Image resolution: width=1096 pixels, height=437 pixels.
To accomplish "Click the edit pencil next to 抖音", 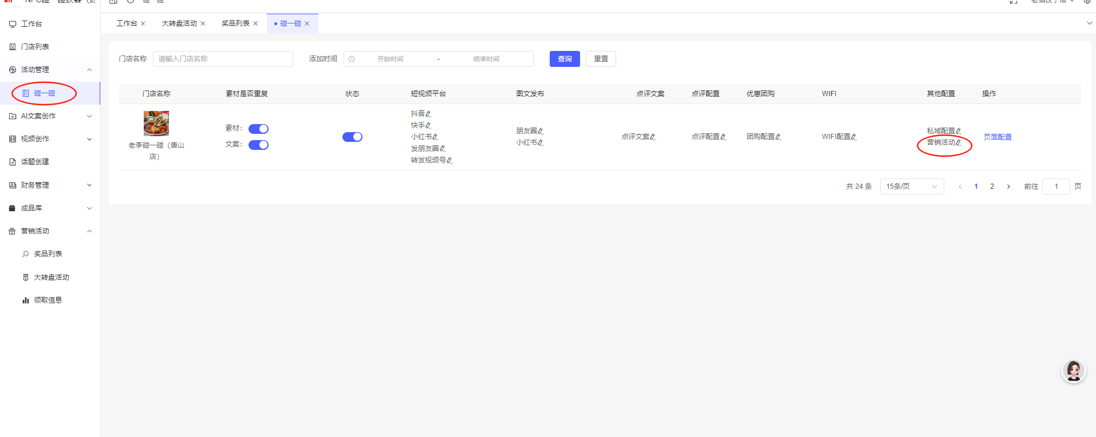I will point(428,114).
